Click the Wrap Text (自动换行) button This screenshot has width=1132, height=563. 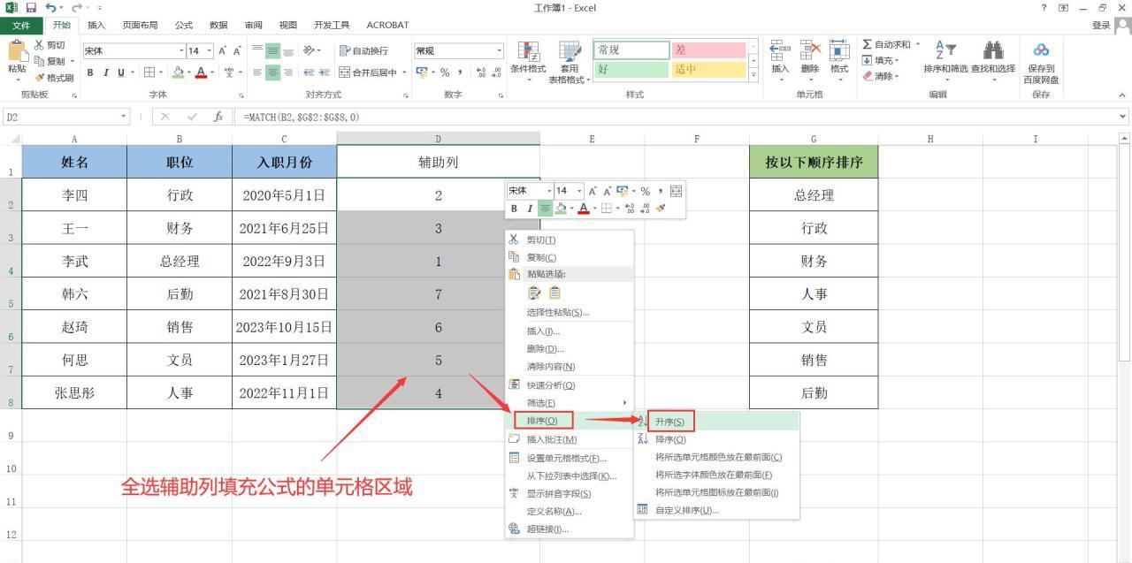pos(363,51)
